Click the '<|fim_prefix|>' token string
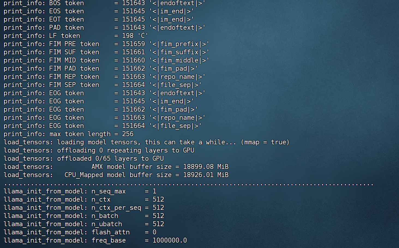The image size is (399, 248). pyautogui.click(x=179, y=44)
